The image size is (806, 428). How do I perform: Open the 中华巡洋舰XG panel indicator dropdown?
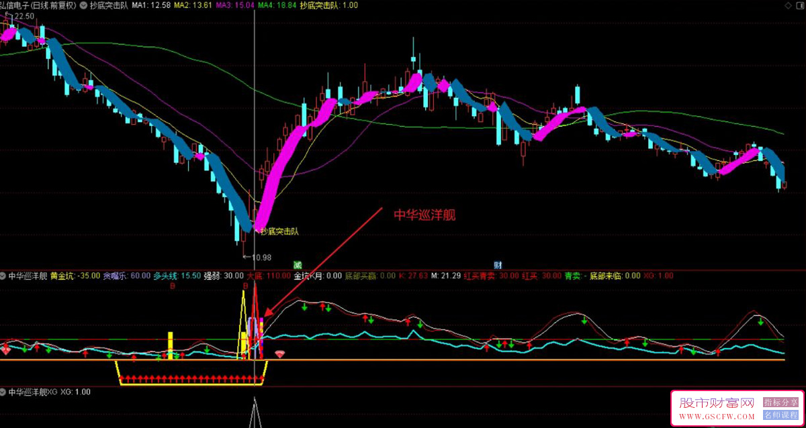[x=3, y=392]
